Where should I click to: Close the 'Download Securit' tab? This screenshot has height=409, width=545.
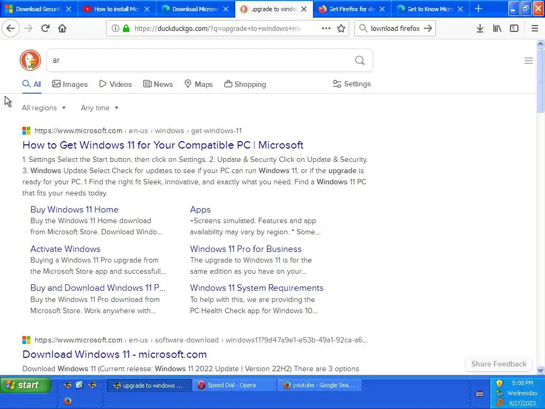point(69,9)
